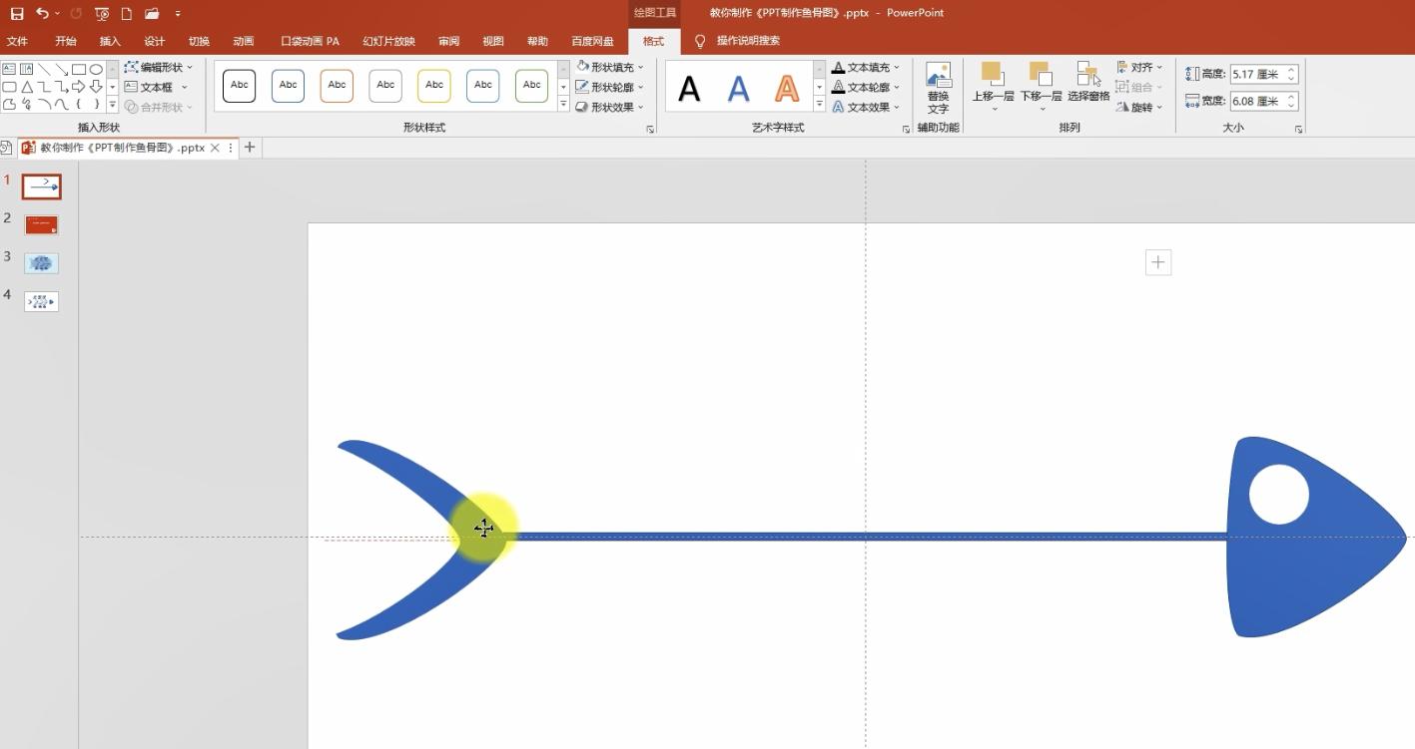
Task: 打开选择窗格
Action: pos(1087,80)
